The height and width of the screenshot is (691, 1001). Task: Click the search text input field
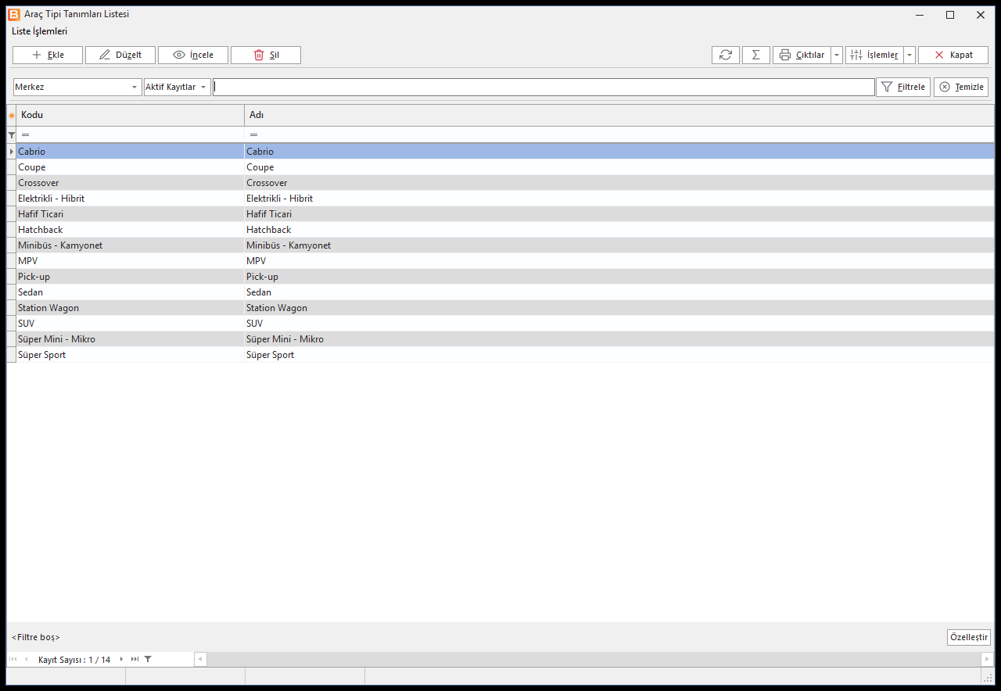pyautogui.click(x=544, y=87)
